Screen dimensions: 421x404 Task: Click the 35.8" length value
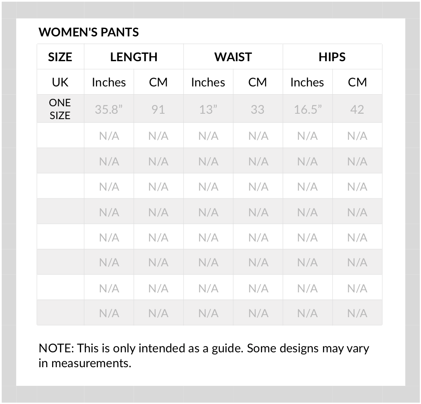109,109
